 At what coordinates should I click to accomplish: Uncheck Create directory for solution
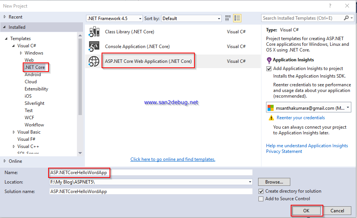(261, 192)
